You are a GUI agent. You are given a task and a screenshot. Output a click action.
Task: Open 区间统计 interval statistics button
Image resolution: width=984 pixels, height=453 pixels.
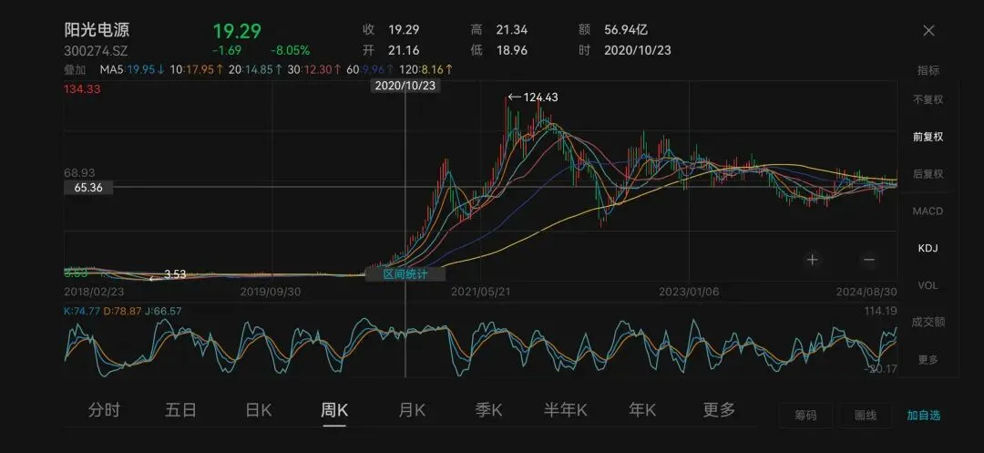(405, 274)
